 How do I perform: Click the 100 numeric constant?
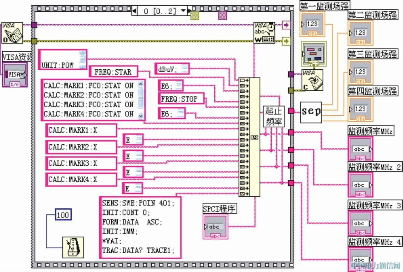coord(63,215)
